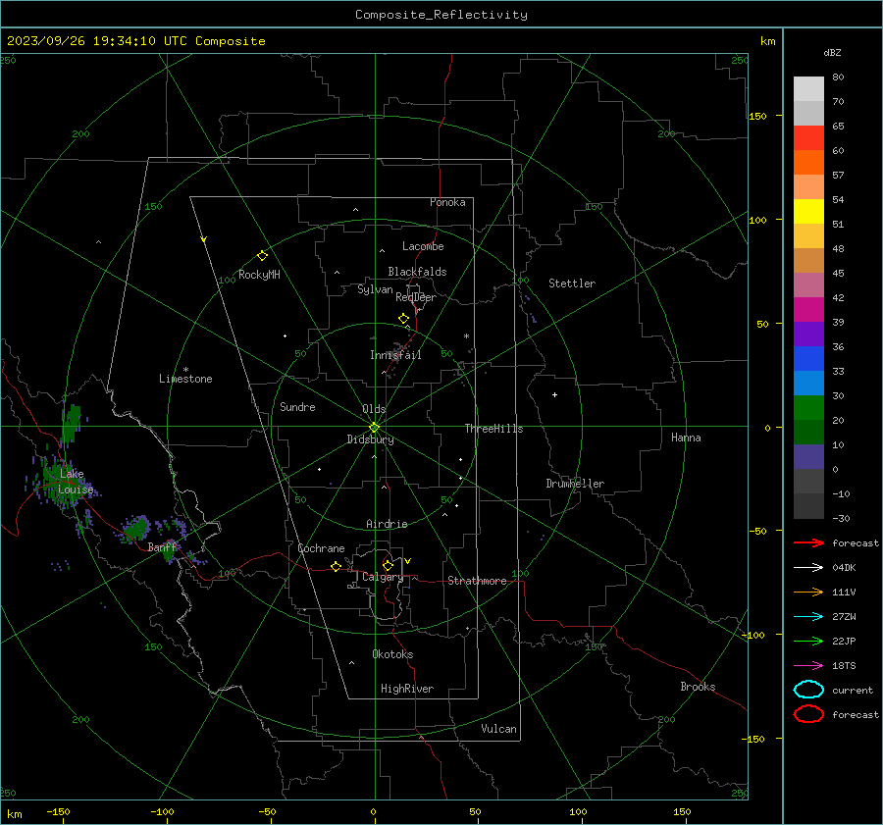
Task: Click the Strathmore city label
Action: (x=477, y=581)
